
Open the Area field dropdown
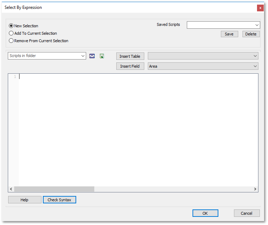pyautogui.click(x=203, y=66)
